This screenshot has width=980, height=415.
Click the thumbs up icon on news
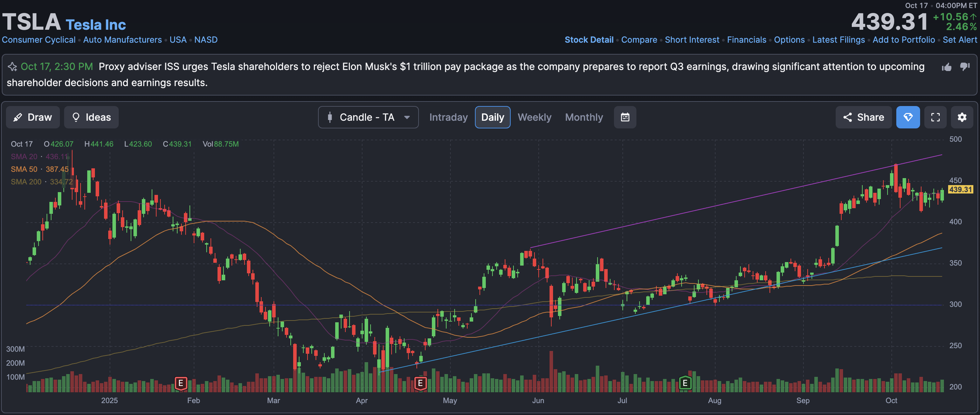click(946, 67)
